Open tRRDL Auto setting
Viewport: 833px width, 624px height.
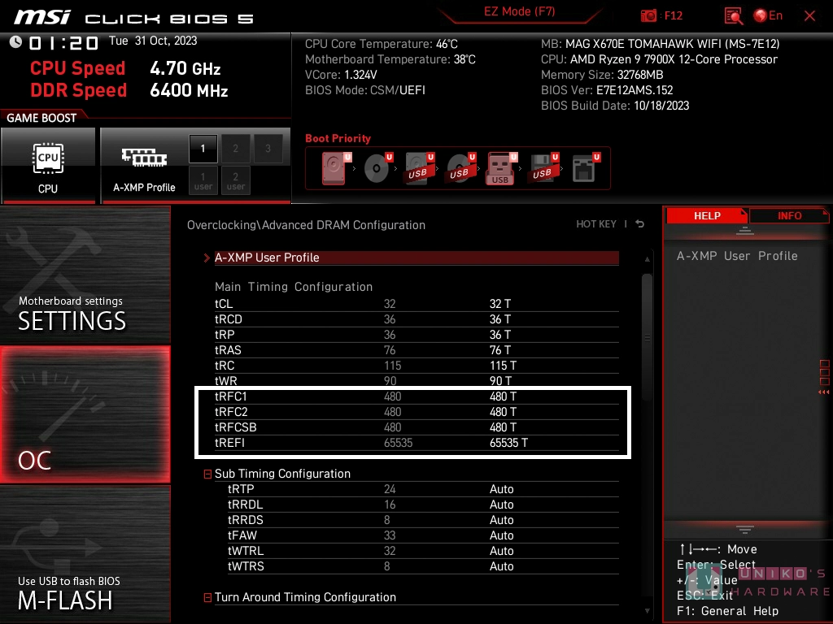coord(501,504)
